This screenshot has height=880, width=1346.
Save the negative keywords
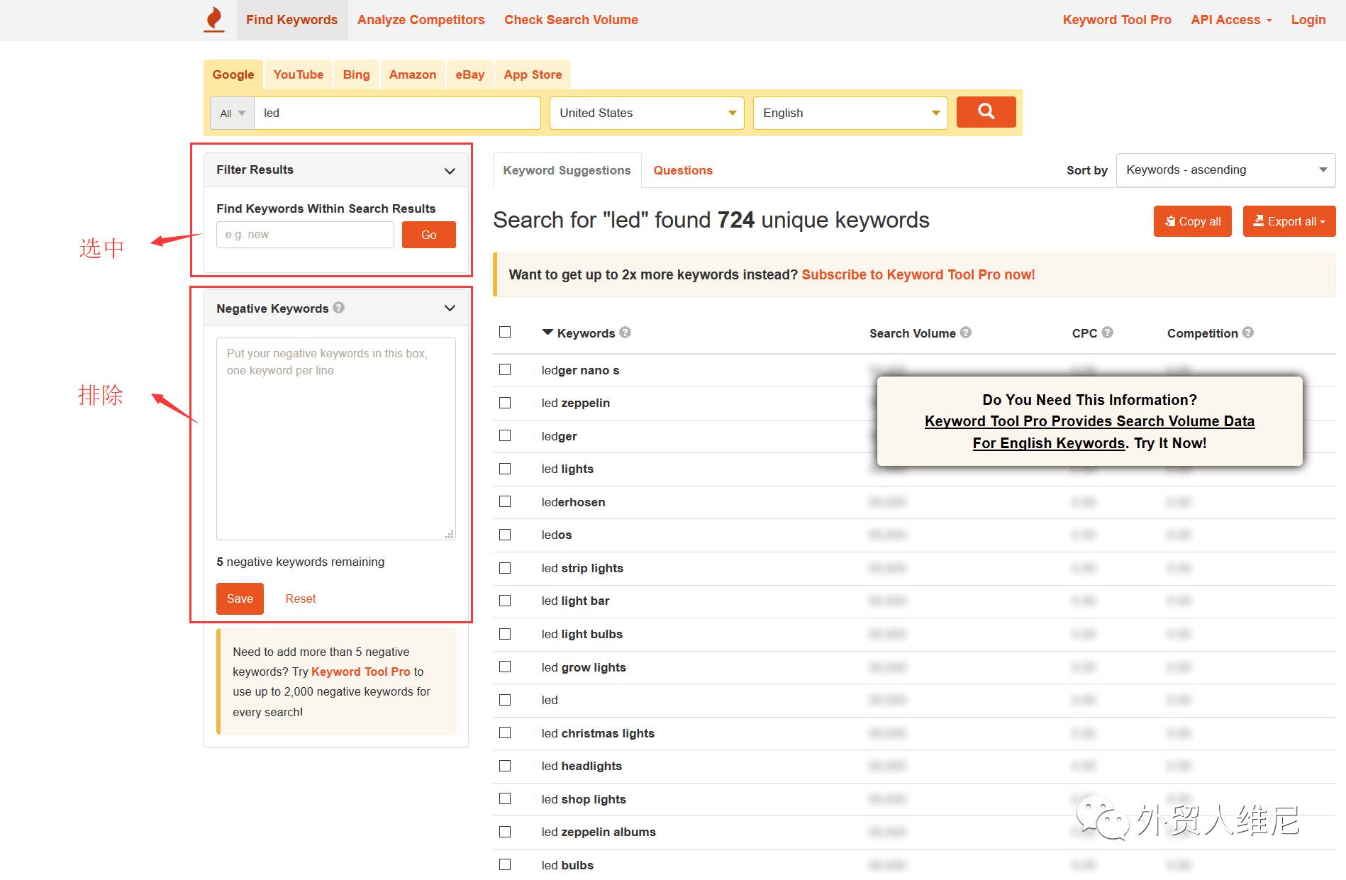point(240,598)
